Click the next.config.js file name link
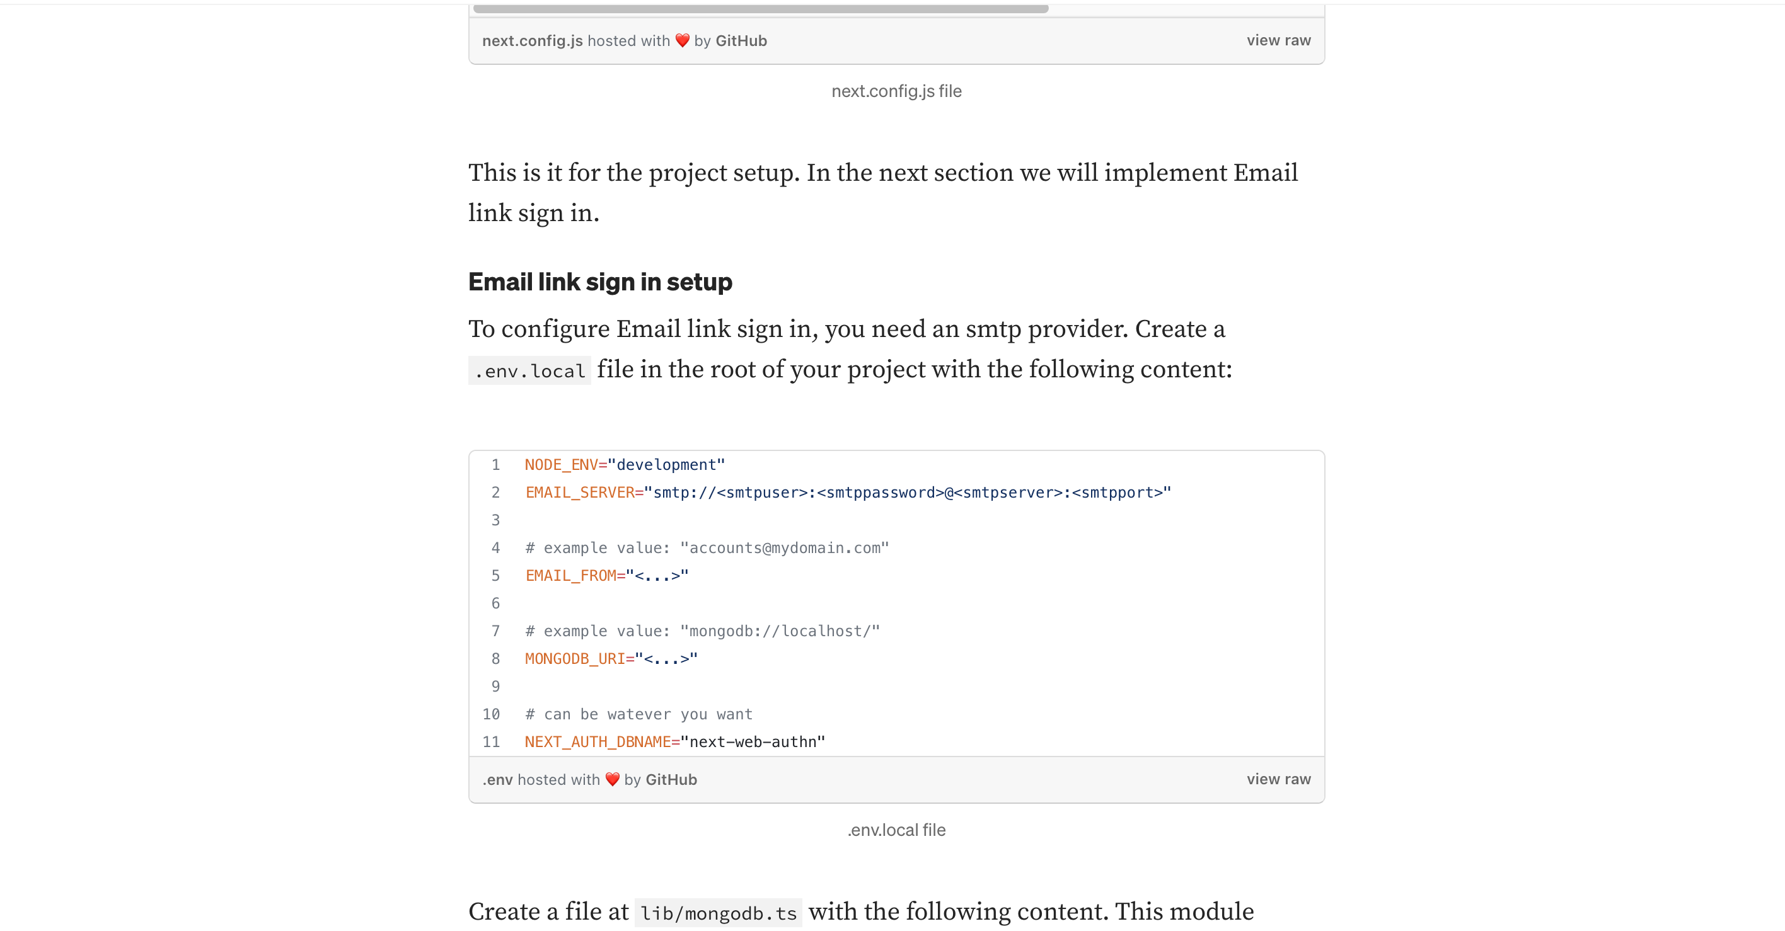Image resolution: width=1785 pixels, height=931 pixels. coord(531,40)
